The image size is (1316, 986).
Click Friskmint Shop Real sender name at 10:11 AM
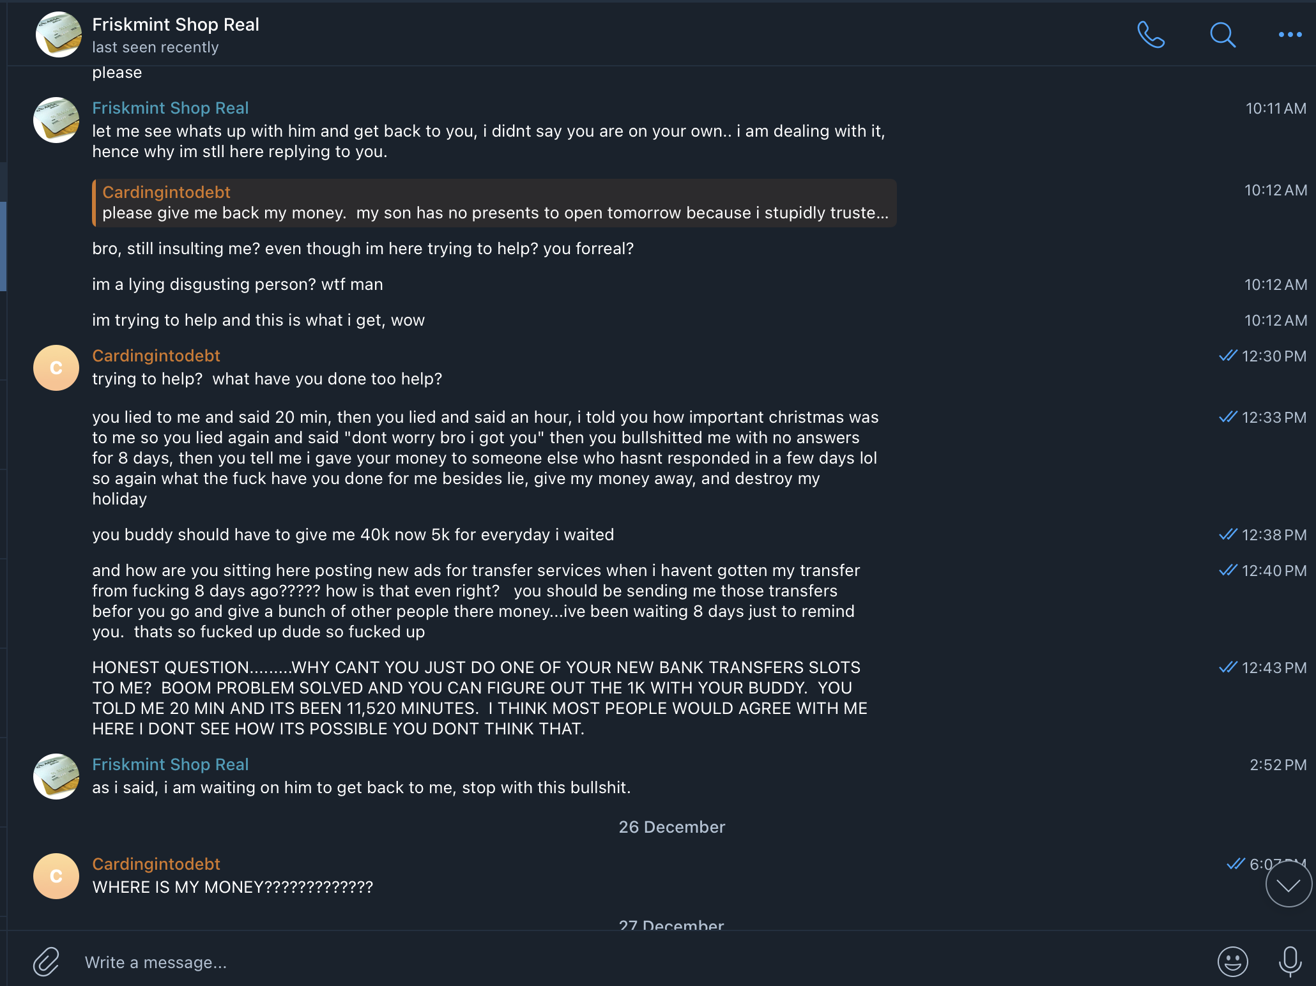170,108
